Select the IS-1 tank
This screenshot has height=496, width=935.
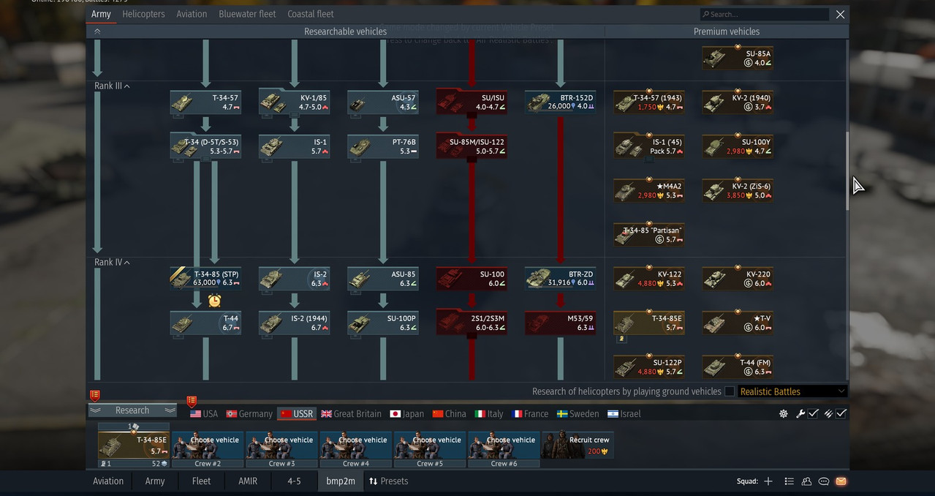294,146
